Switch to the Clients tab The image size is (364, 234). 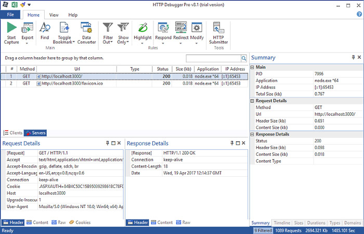(13, 133)
